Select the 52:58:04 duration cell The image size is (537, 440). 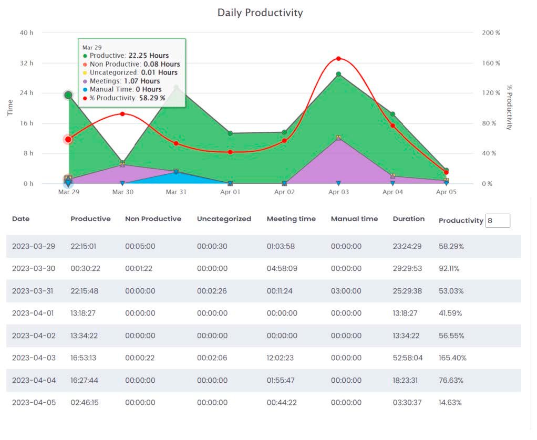pos(408,358)
